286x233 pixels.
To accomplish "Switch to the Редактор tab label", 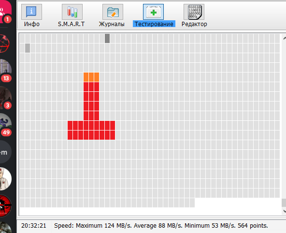I will pyautogui.click(x=194, y=24).
